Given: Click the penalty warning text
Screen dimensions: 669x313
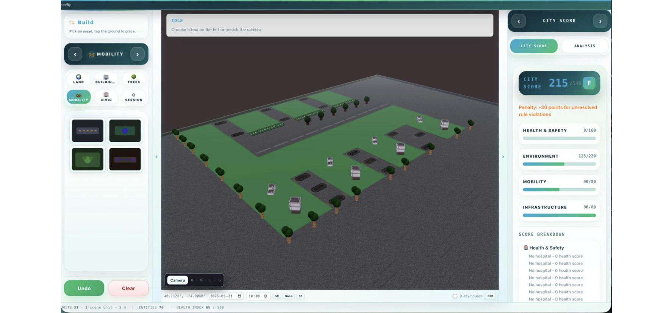Looking at the screenshot, I should point(558,111).
